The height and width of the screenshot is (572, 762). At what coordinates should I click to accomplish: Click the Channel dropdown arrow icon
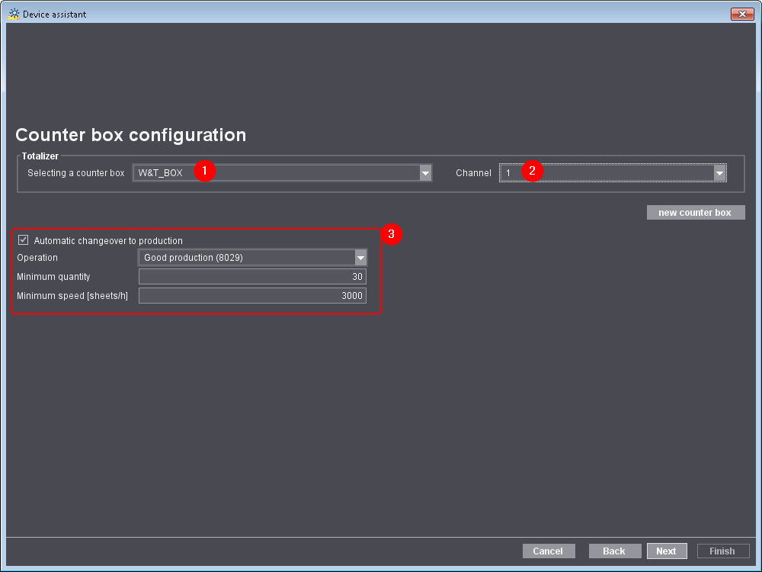719,172
